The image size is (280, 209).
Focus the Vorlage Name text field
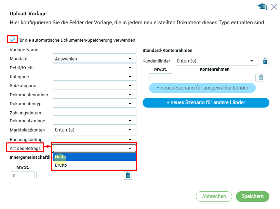coord(94,50)
